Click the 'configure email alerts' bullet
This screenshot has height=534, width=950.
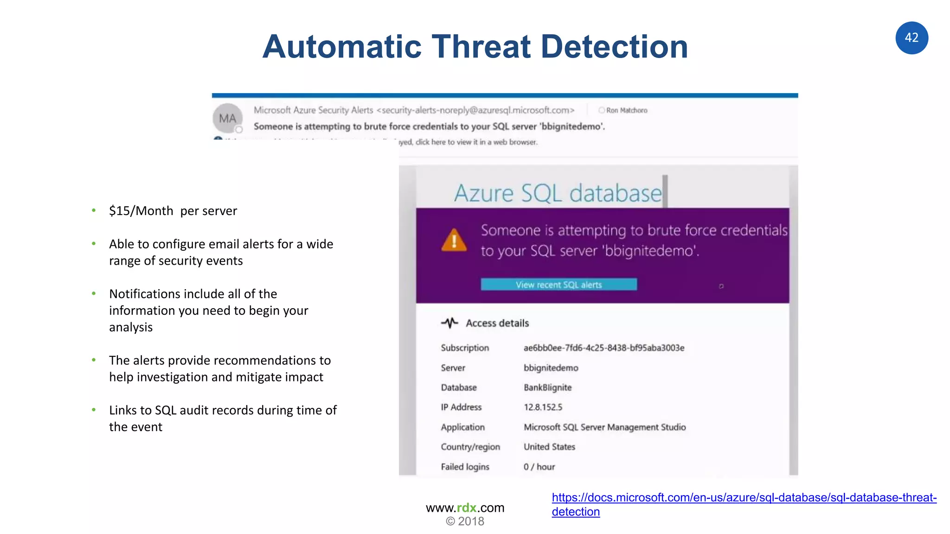point(221,252)
